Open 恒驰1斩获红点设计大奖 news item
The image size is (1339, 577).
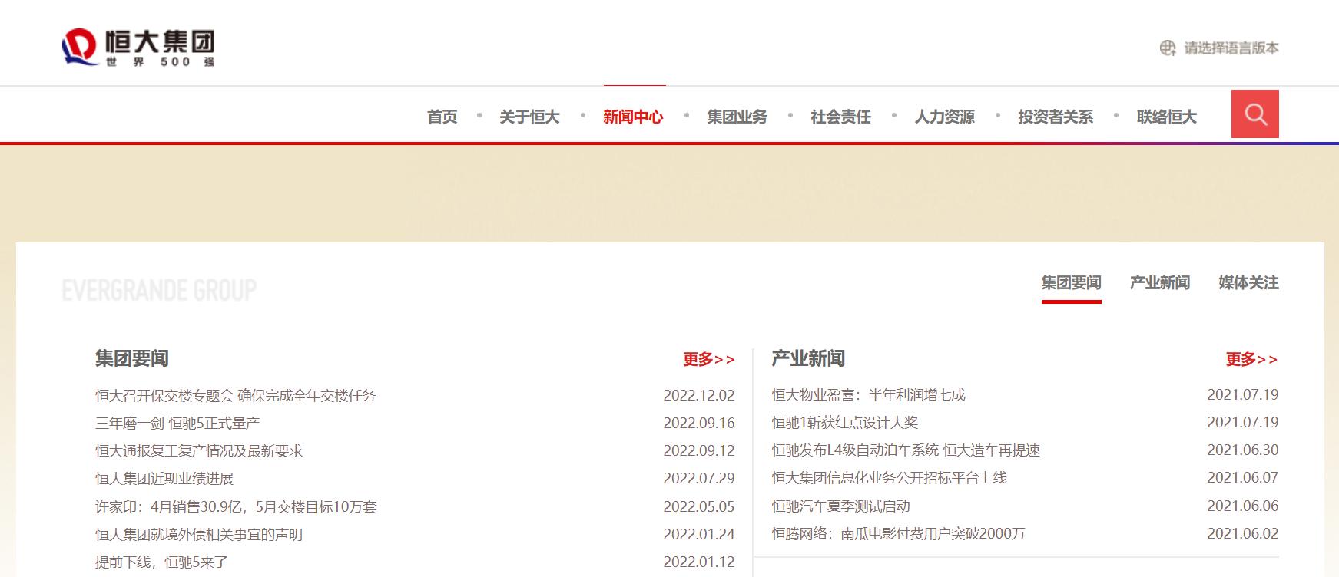pyautogui.click(x=844, y=423)
